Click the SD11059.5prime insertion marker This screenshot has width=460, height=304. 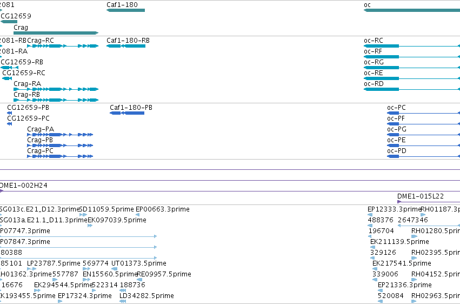pyautogui.click(x=83, y=215)
